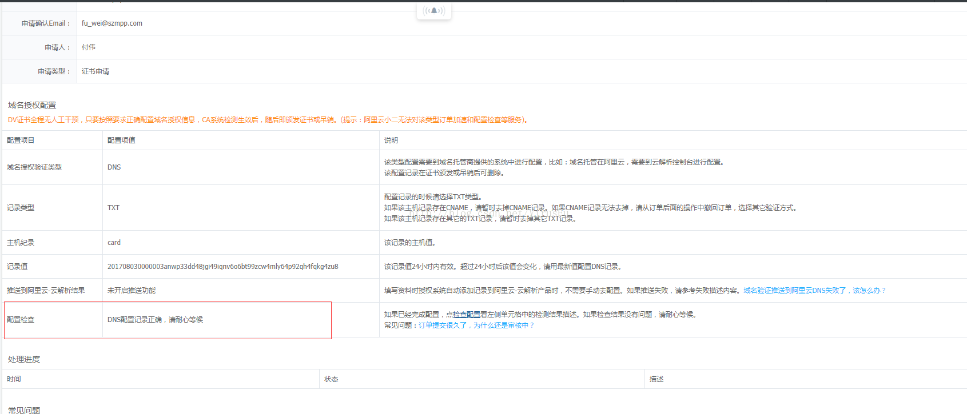Viewport: 967px width, 414px height.
Task: Click the 说明 column header
Action: pos(391,140)
